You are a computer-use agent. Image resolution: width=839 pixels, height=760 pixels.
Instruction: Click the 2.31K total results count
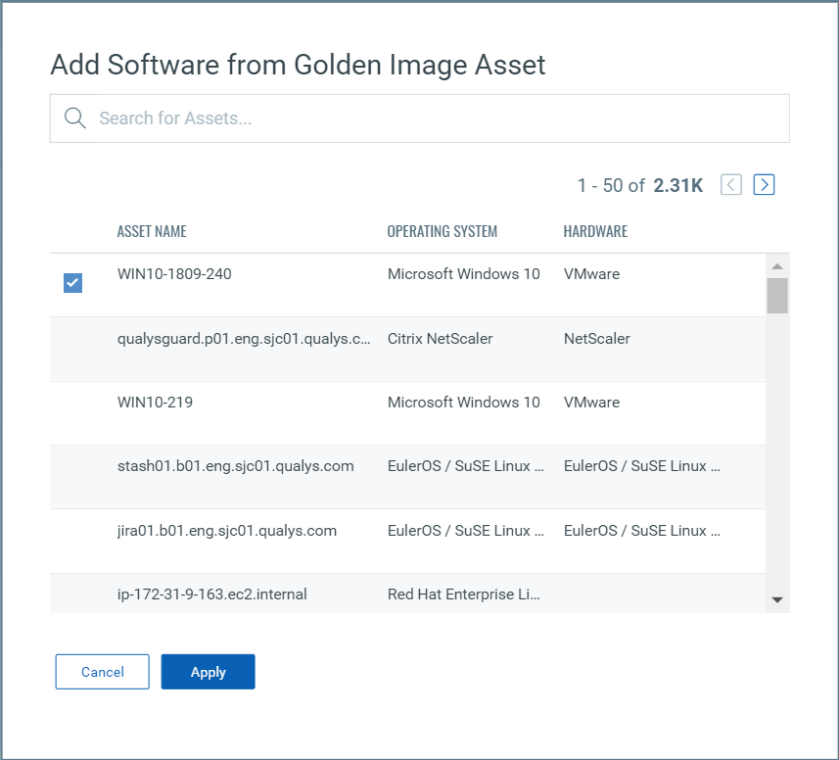[x=677, y=185]
